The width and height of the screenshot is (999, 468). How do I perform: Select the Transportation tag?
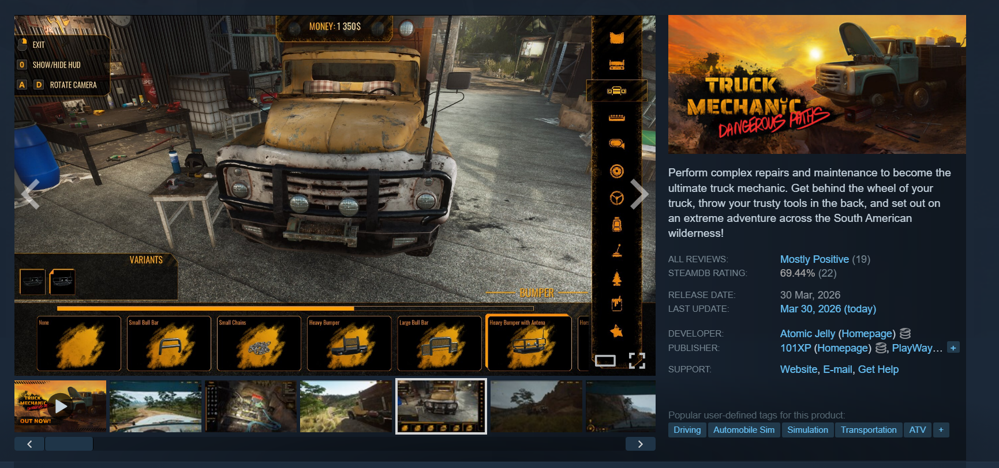[x=869, y=430]
